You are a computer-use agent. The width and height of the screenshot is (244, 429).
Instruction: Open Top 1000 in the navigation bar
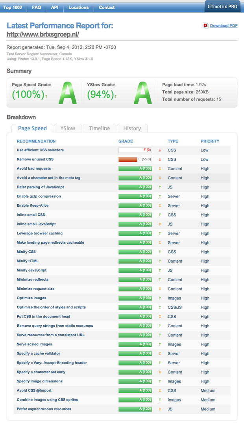(13, 7)
